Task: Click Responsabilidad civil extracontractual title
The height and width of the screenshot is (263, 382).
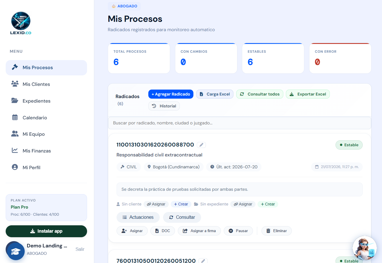Action: coord(159,155)
